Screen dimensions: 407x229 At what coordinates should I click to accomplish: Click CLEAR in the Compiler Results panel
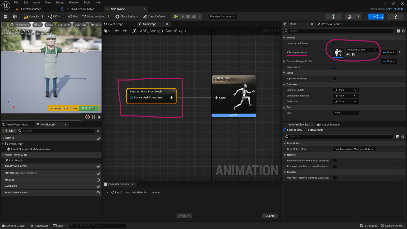(270, 216)
